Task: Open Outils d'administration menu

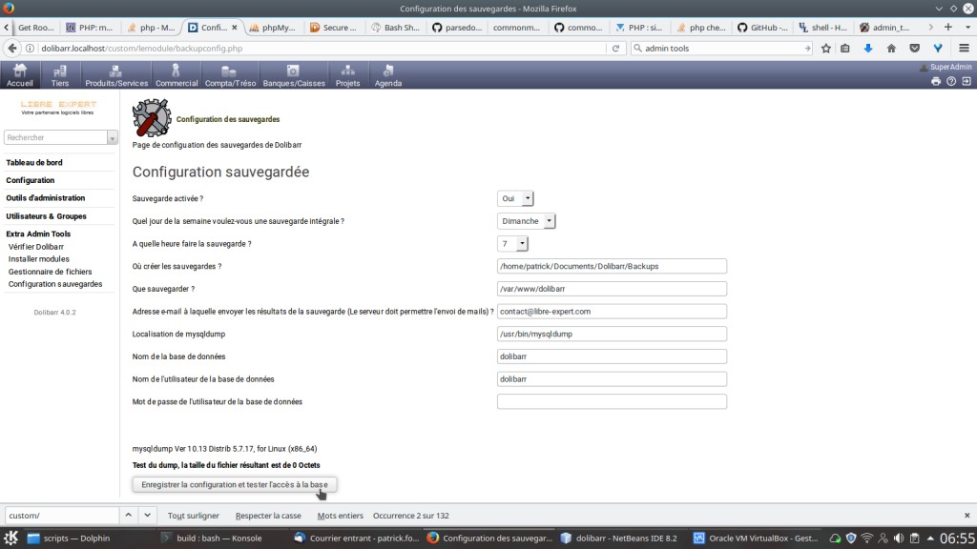Action: coord(46,198)
